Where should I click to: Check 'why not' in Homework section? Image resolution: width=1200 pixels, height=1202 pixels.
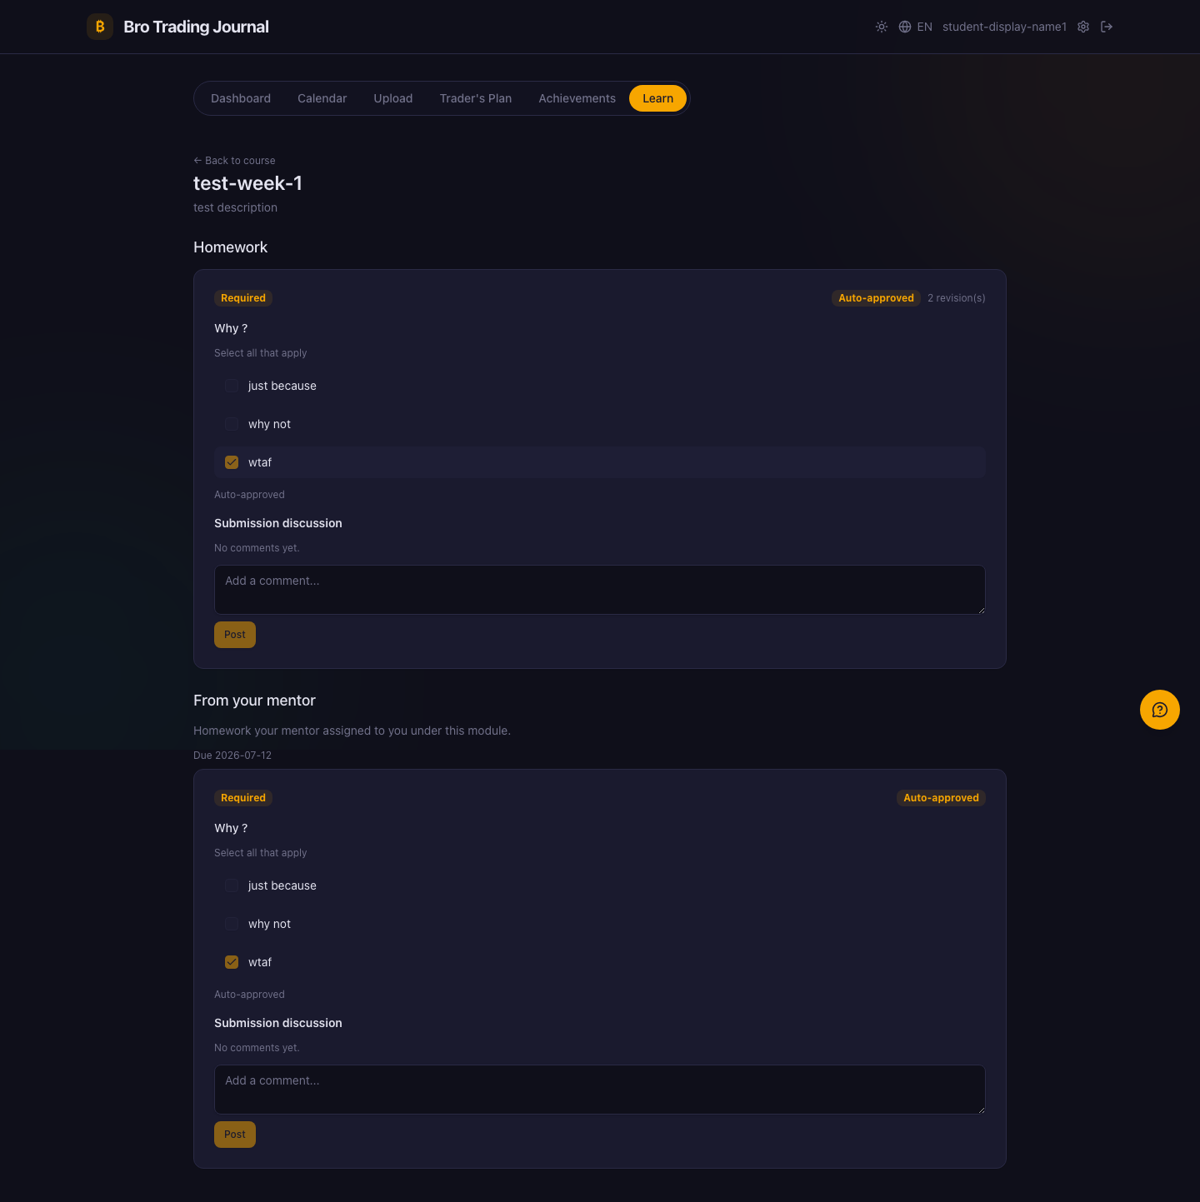[232, 424]
